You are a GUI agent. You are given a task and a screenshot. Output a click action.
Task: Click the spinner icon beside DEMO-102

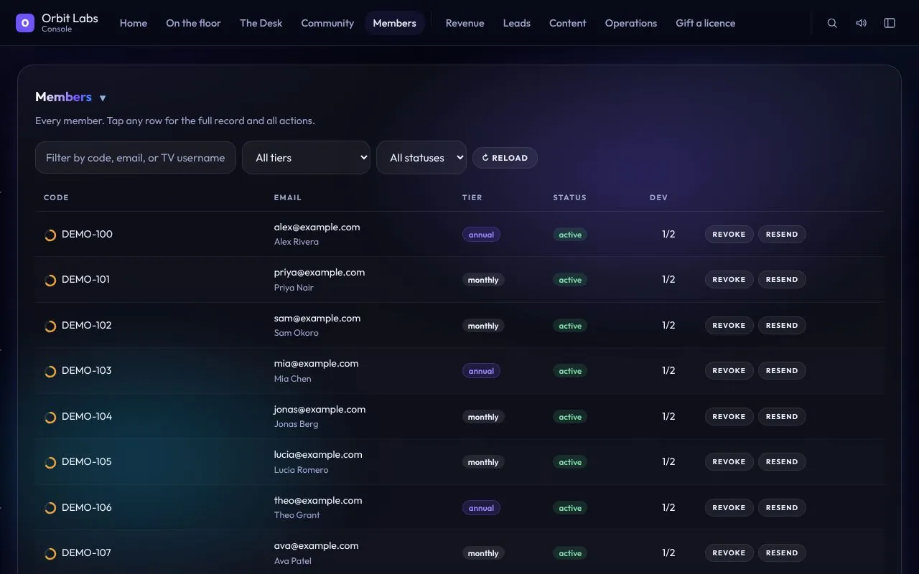[50, 326]
